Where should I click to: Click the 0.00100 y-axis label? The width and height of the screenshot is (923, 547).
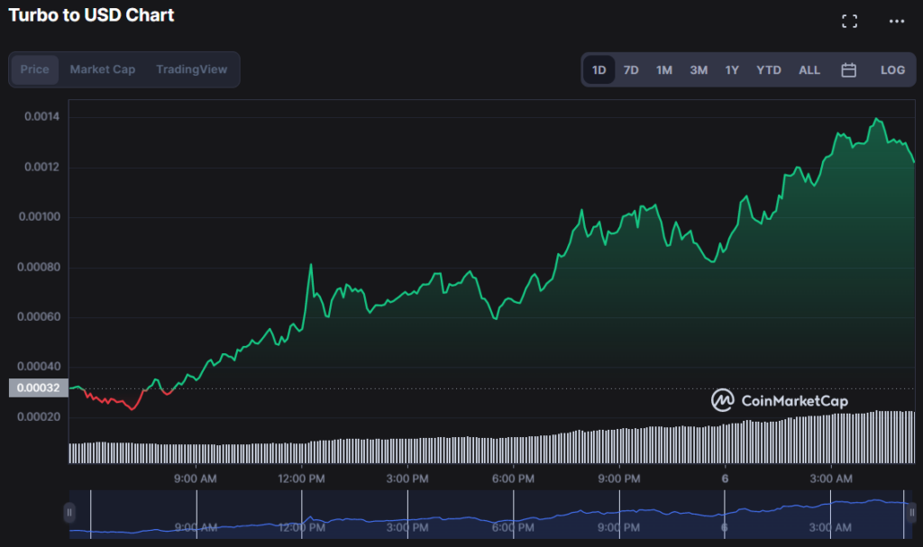coord(40,216)
